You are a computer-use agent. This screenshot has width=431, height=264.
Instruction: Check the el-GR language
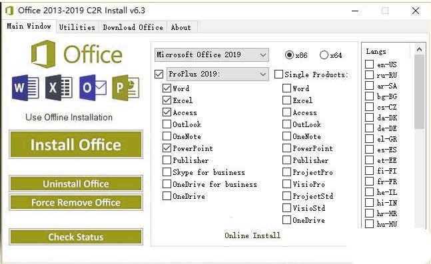pos(369,139)
